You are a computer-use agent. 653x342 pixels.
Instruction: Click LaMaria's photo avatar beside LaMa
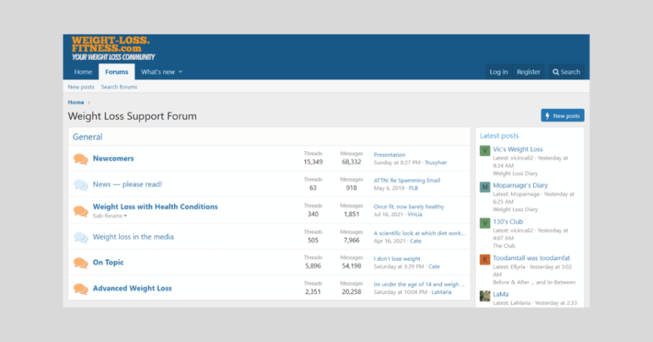pyautogui.click(x=485, y=295)
